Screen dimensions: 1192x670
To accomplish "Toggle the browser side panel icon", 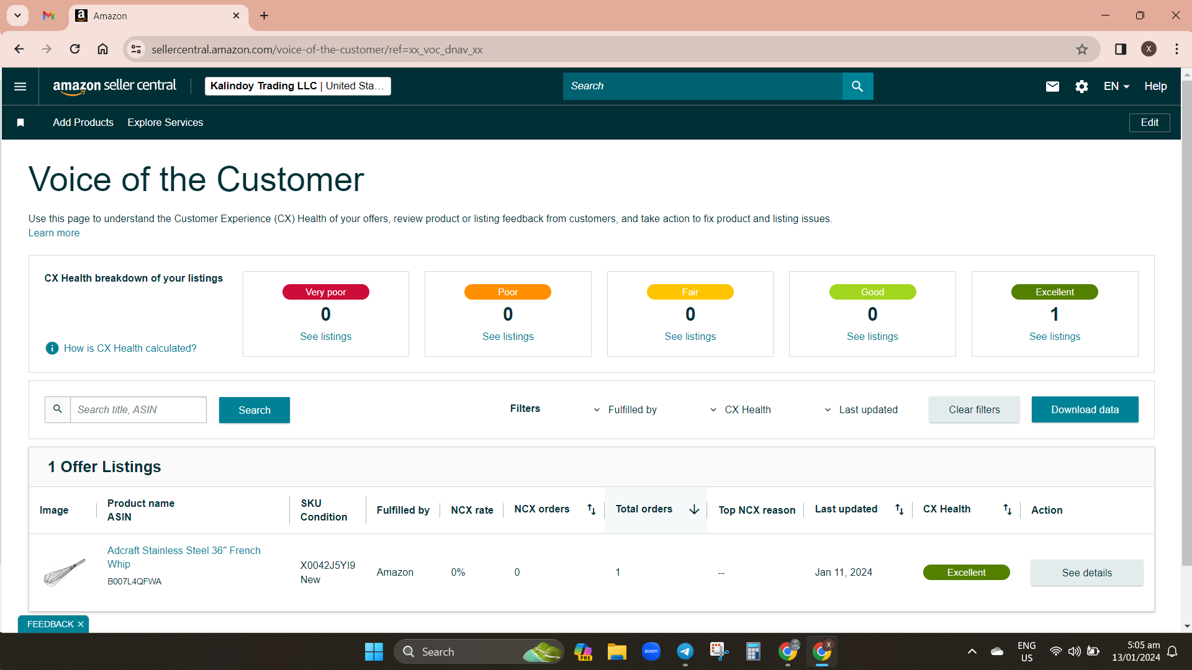I will pyautogui.click(x=1121, y=49).
